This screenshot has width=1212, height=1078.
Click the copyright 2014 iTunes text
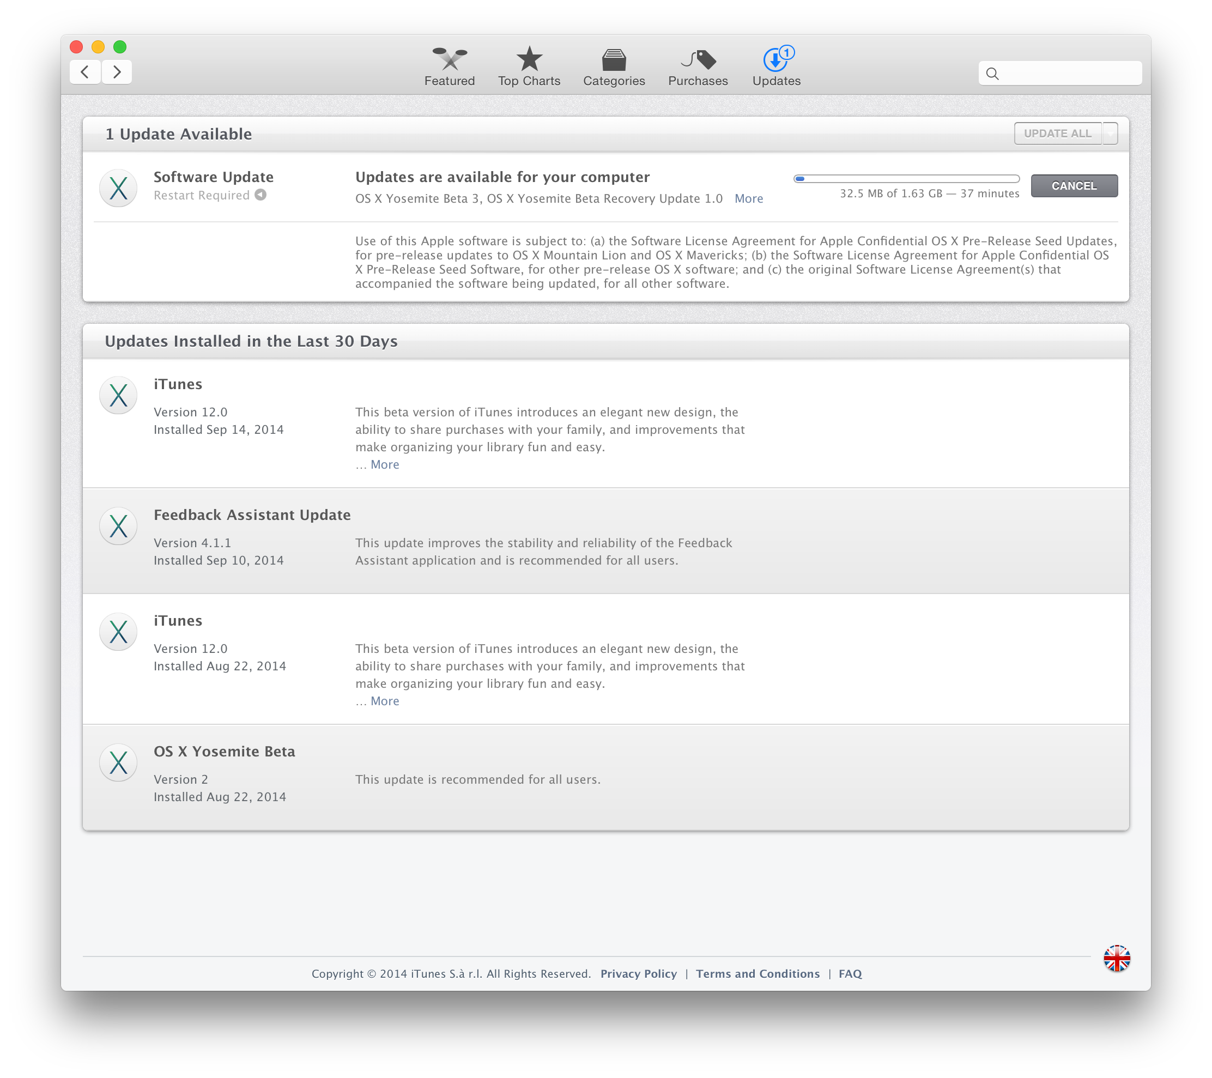click(x=451, y=974)
